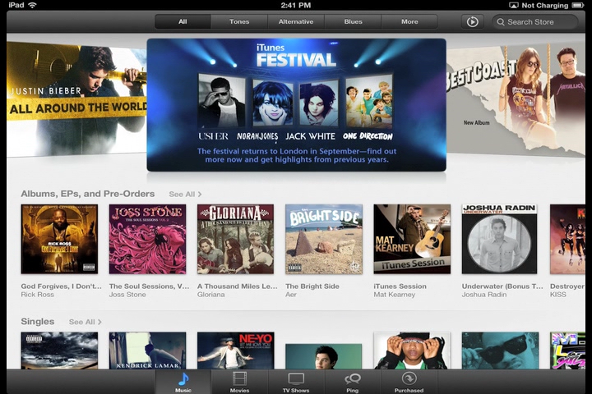
Task: Tap the 'Gloriana' artist name
Action: (210, 295)
